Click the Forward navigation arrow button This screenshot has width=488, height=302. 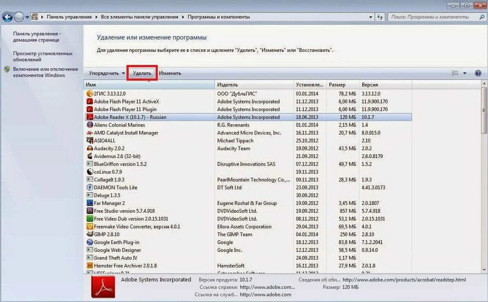tap(19, 17)
